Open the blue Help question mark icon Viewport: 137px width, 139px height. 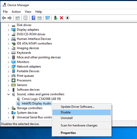click(33, 18)
